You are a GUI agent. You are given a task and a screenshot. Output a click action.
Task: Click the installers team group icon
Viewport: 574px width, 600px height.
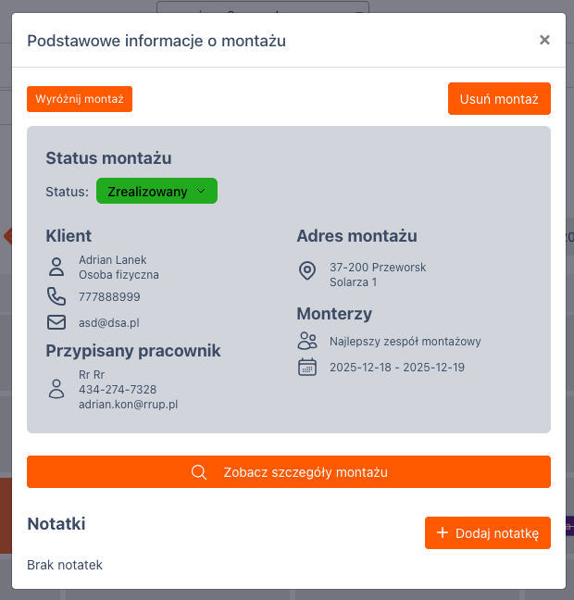[307, 341]
